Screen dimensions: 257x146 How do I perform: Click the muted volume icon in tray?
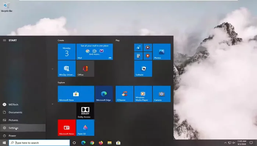[x=234, y=143]
